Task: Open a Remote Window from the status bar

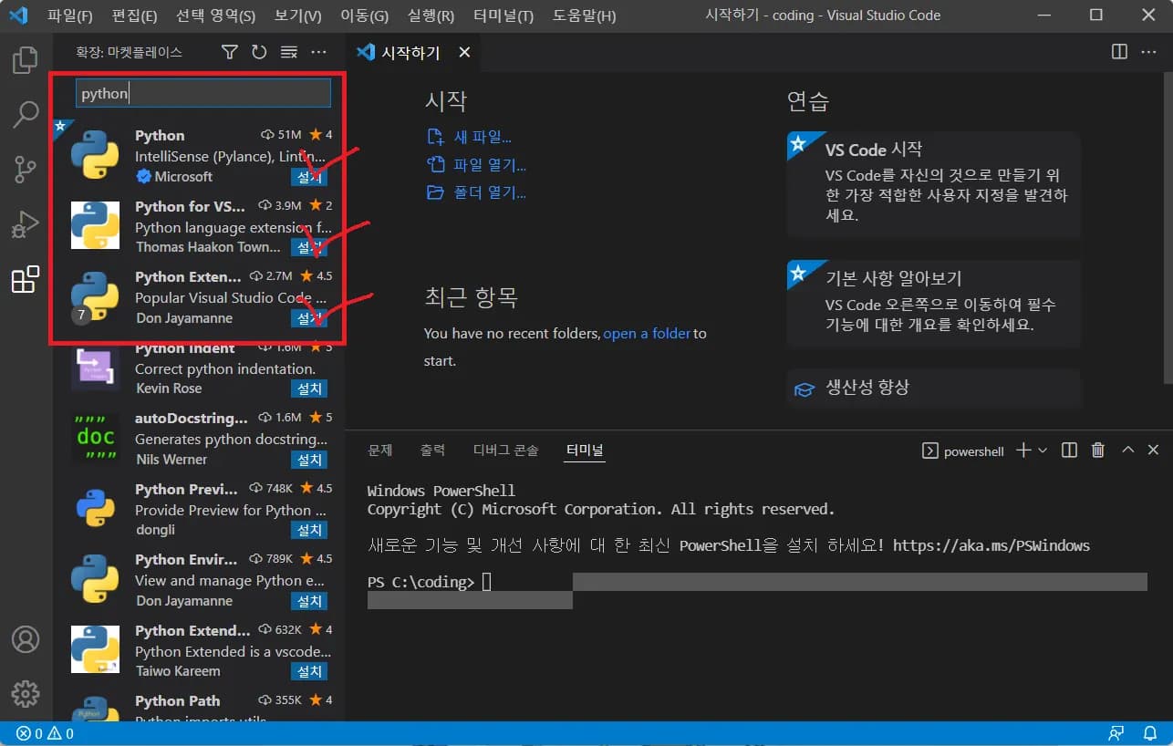Action: [1116, 733]
